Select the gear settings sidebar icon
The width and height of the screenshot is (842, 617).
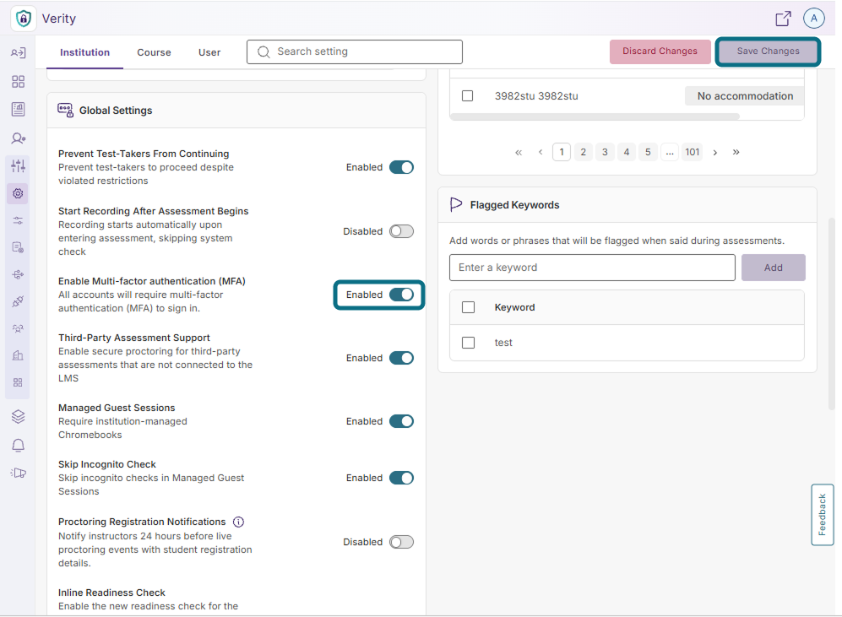(x=18, y=193)
